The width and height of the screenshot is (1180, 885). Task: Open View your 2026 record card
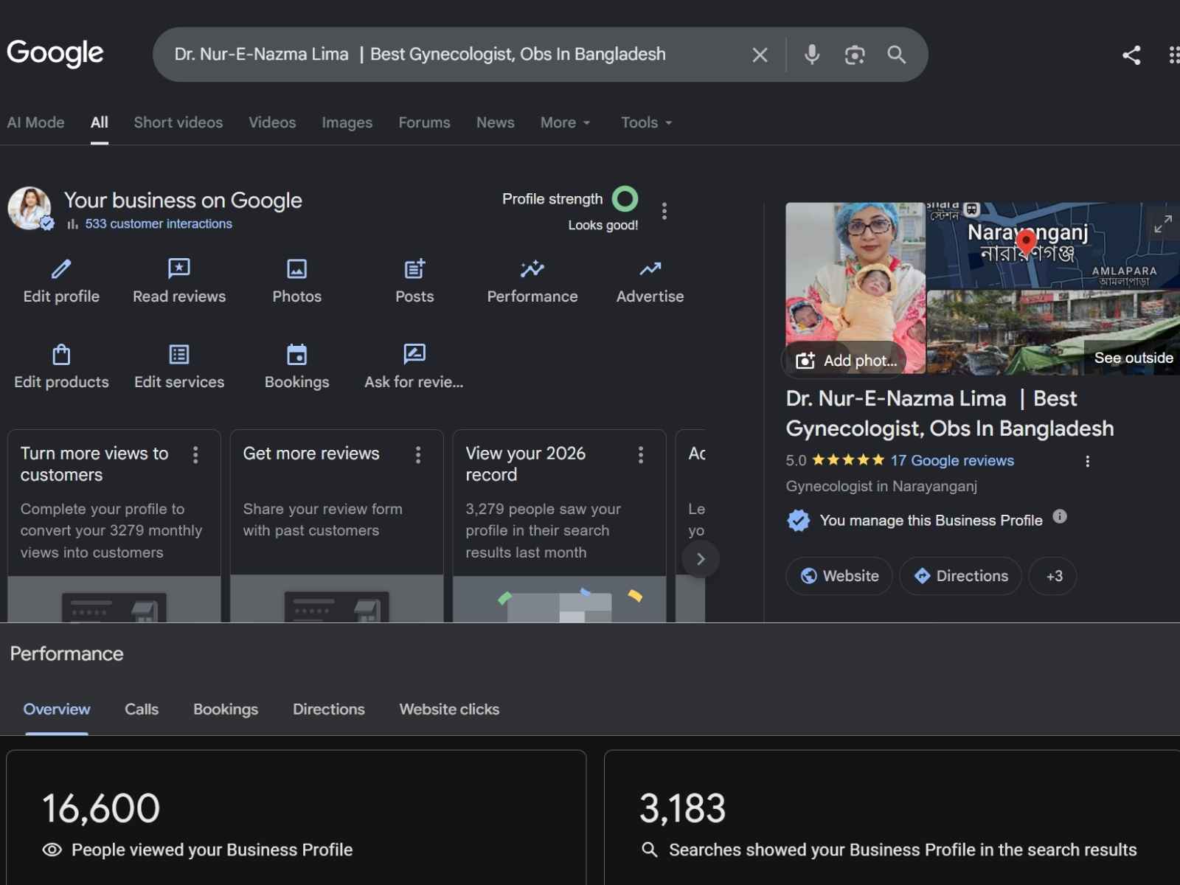[x=560, y=527]
